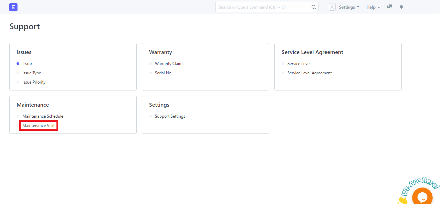Show notifications via the bell icon
This screenshot has width=441, height=204.
point(401,7)
